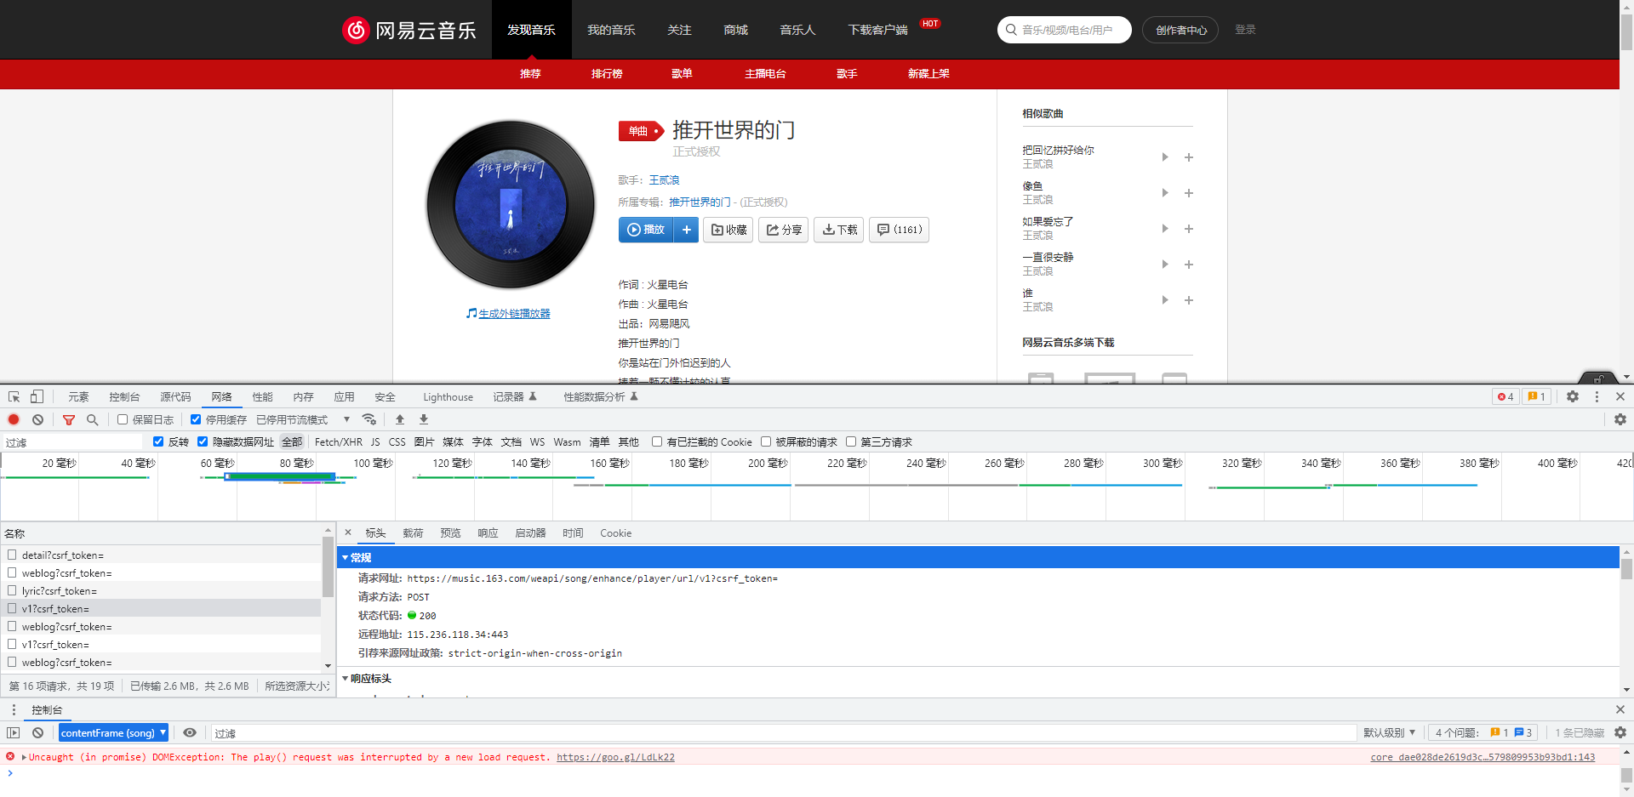Screen dimensions: 1634x797
Task: Create live expression eye icon
Action: pos(190,732)
